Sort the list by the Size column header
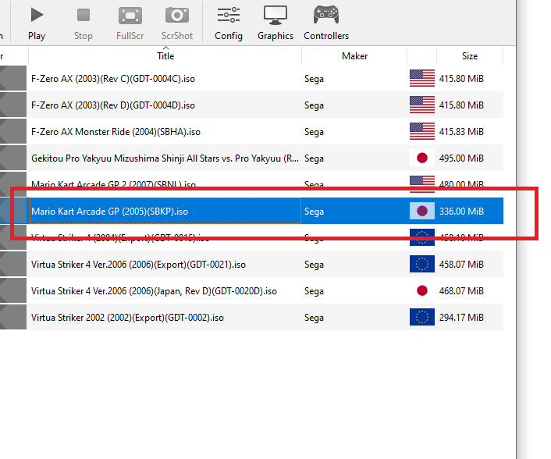Viewport: 551px width, 459px height. coord(470,56)
